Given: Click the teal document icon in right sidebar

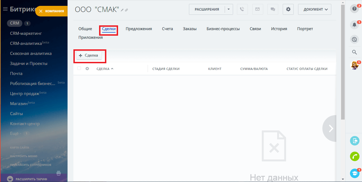Looking at the screenshot, I should pyautogui.click(x=355, y=141).
